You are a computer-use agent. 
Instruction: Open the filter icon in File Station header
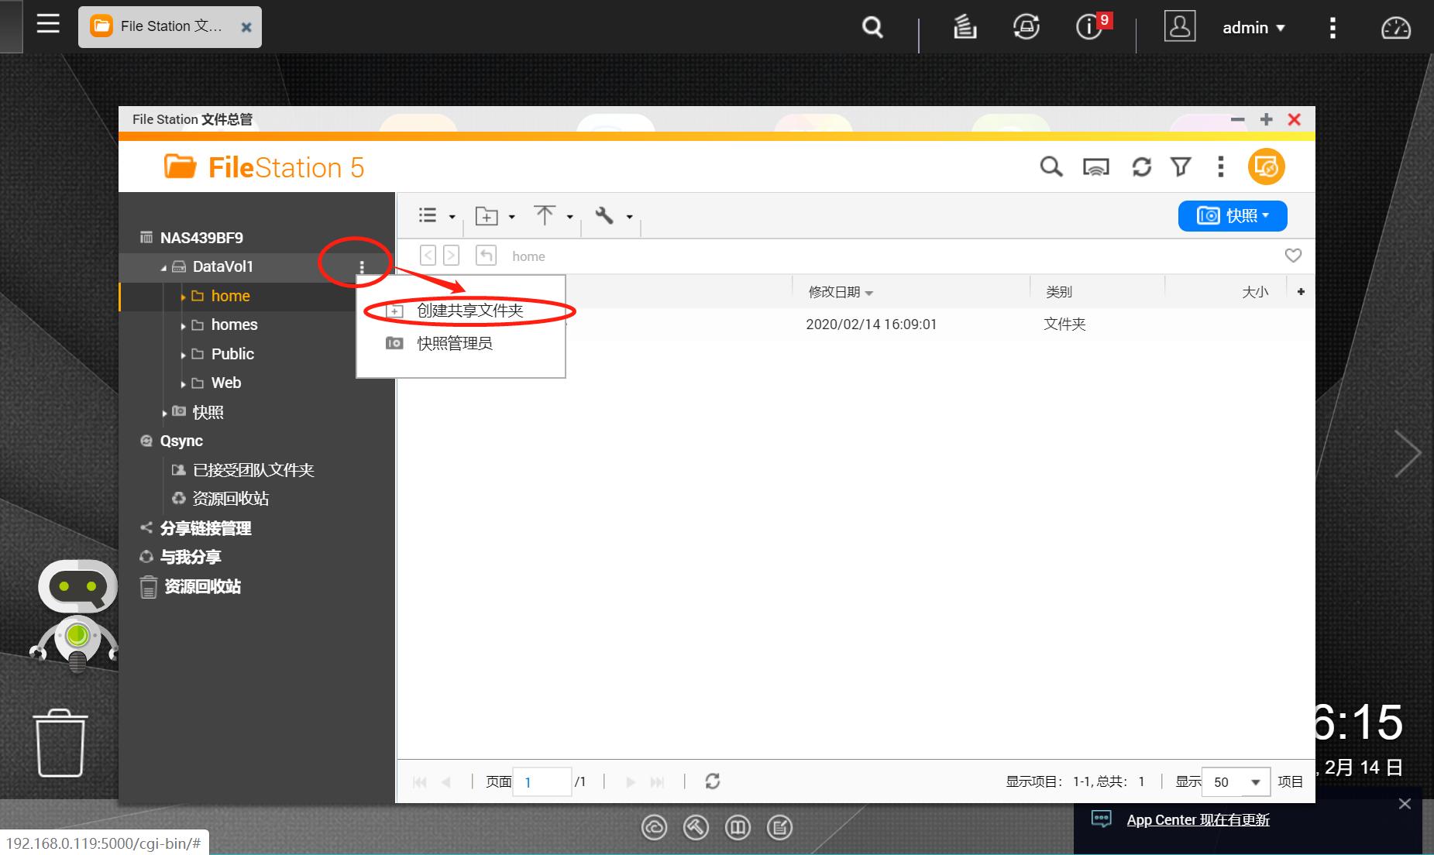[1181, 166]
